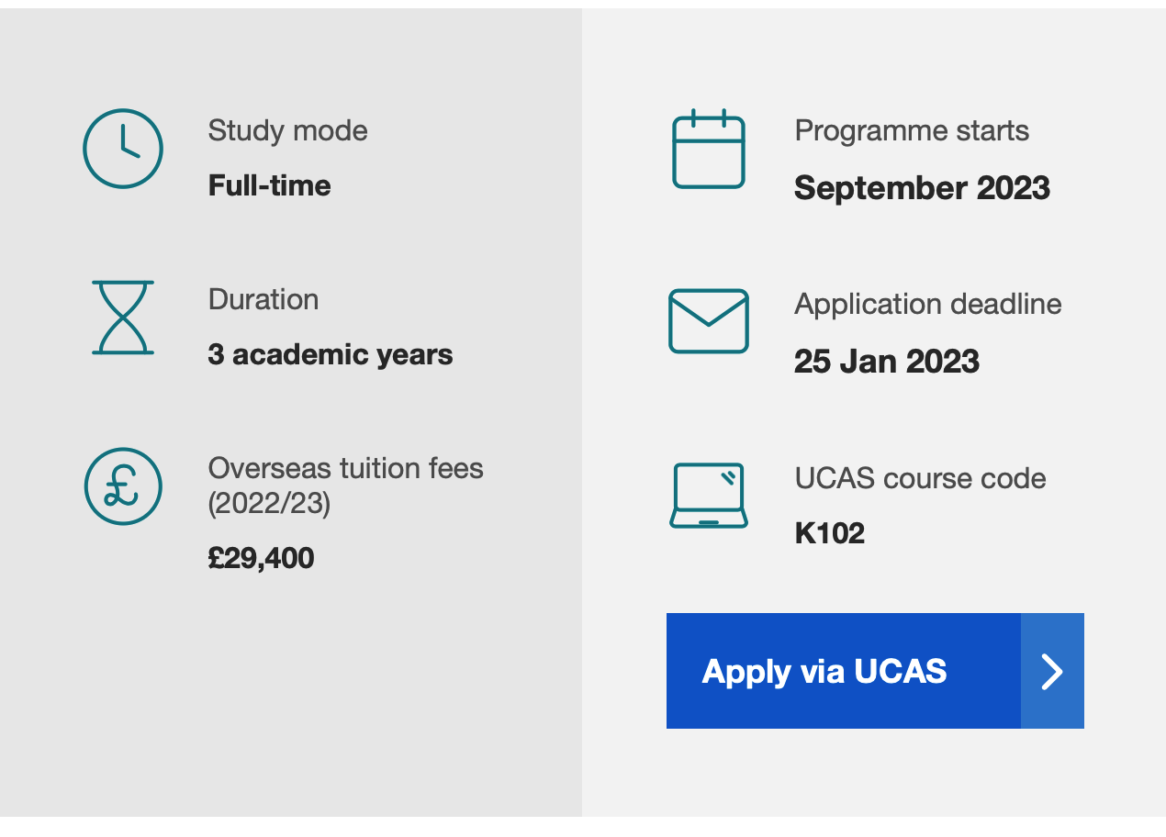
Task: Click the calendar icon beside Programme starts
Action: click(x=709, y=149)
